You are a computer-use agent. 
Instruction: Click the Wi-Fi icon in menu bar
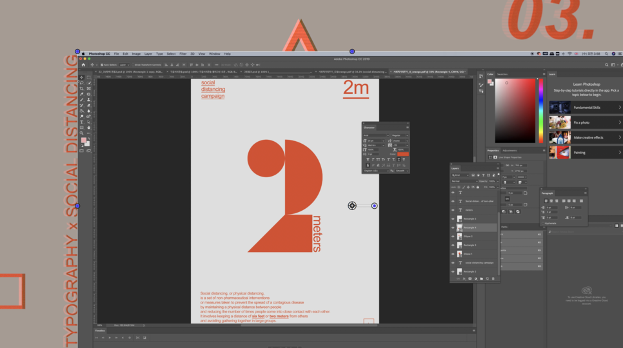[569, 53]
